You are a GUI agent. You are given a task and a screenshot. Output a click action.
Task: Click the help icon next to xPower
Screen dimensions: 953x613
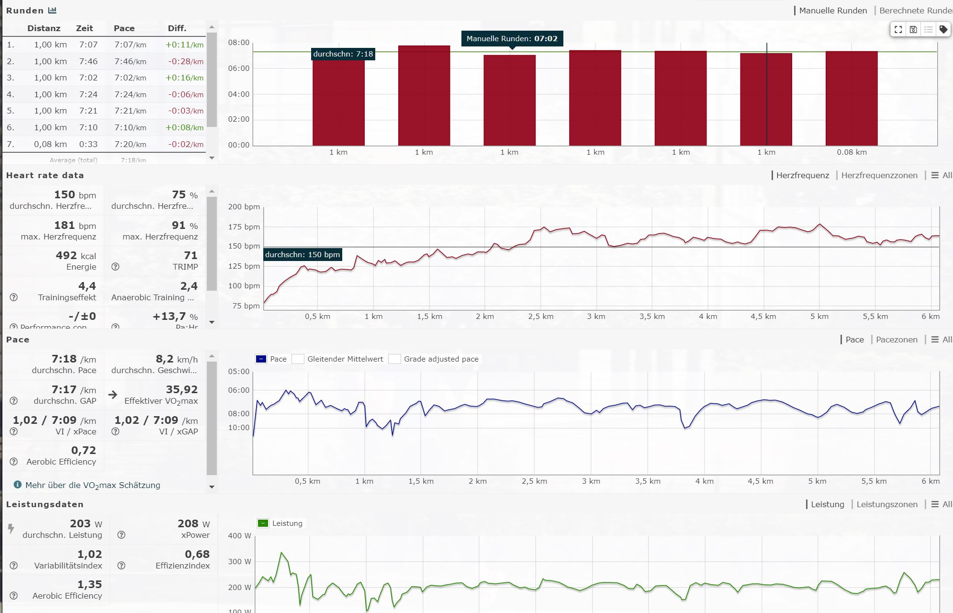122,535
